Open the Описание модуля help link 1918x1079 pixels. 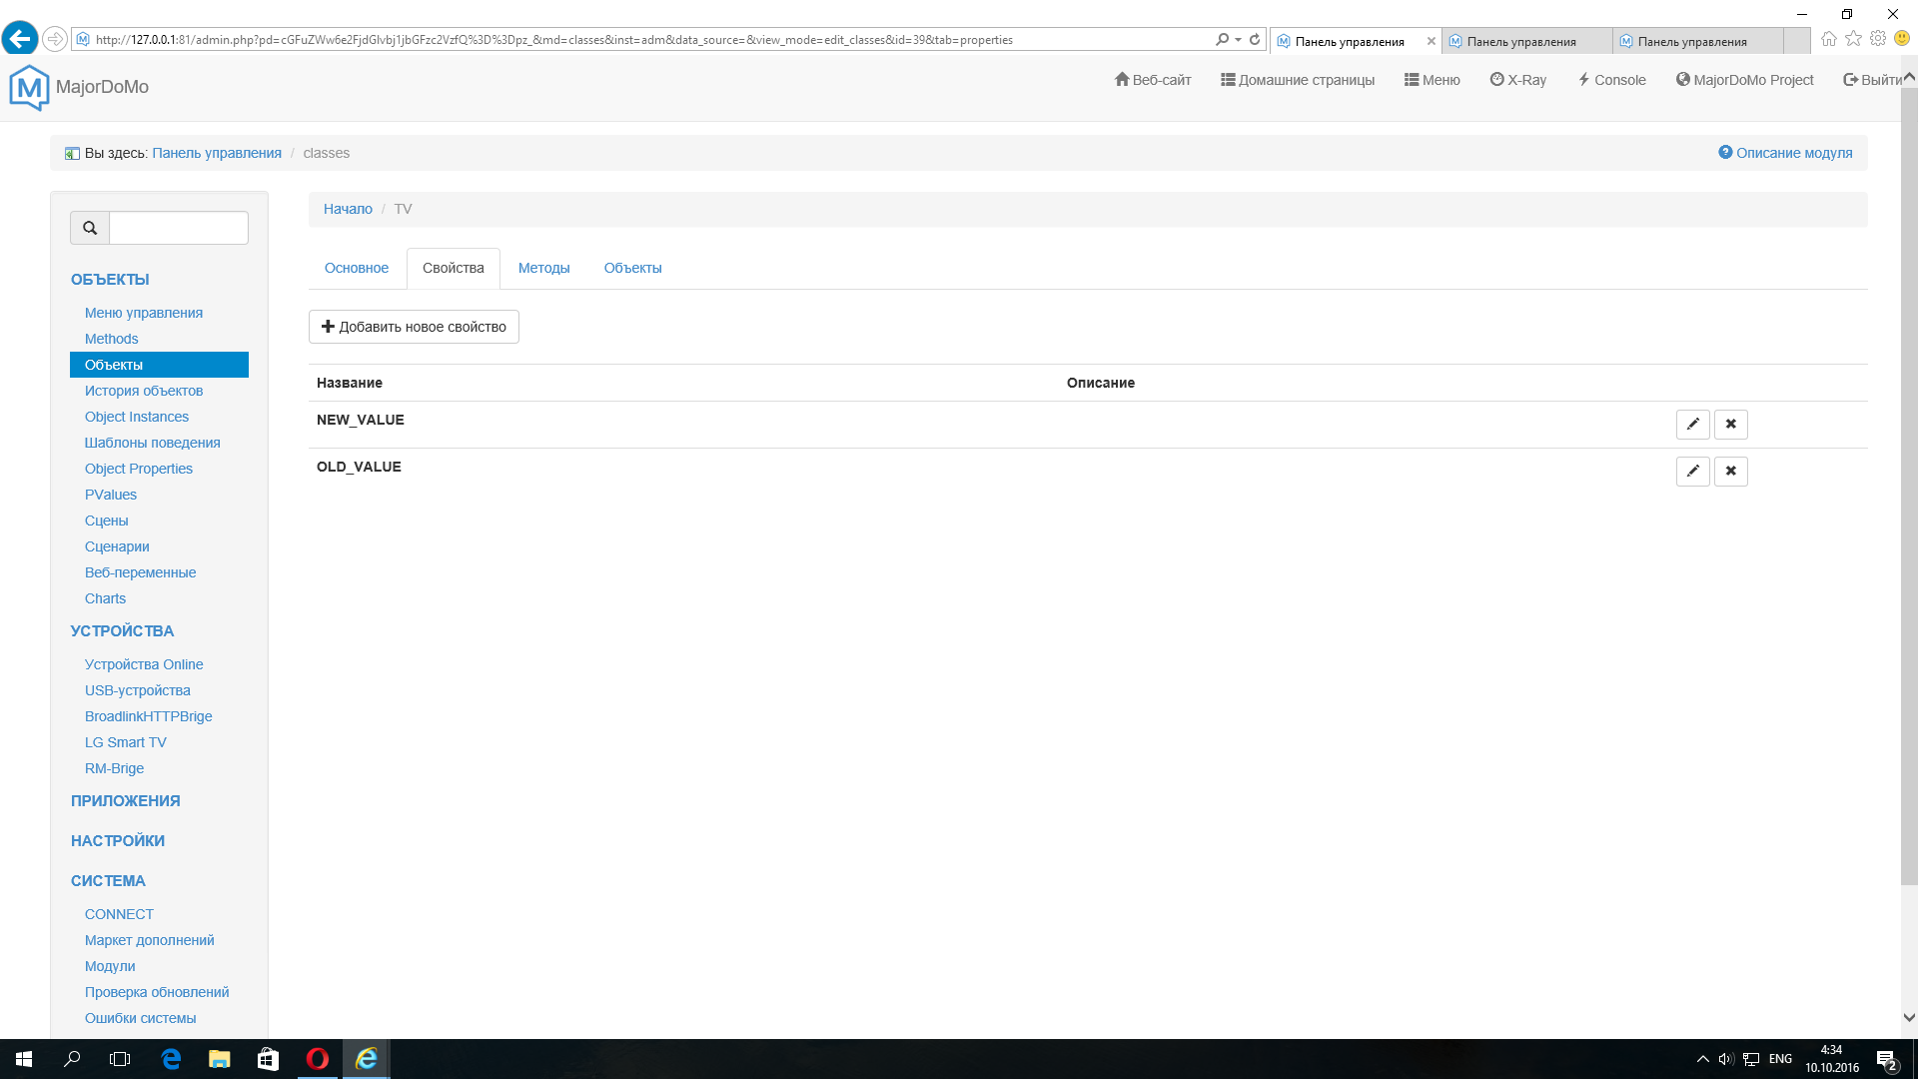pos(1785,153)
